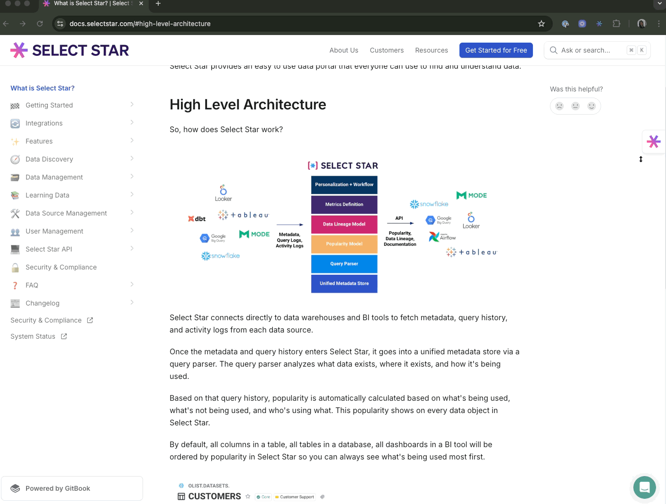Click the floating Select Star asterisk icon
The image size is (666, 504).
(654, 141)
